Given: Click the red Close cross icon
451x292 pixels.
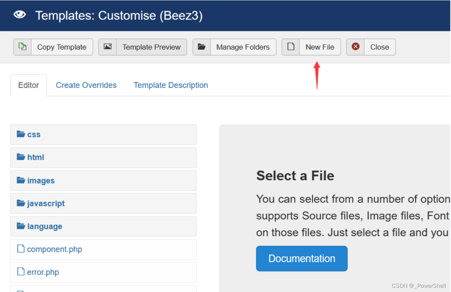Looking at the screenshot, I should point(356,46).
